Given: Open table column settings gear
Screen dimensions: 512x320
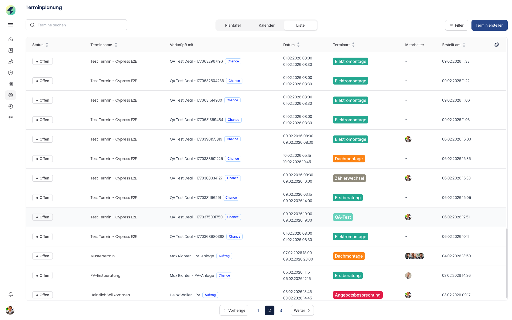Looking at the screenshot, I should (x=497, y=45).
